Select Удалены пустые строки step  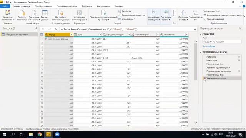[x=218, y=67]
